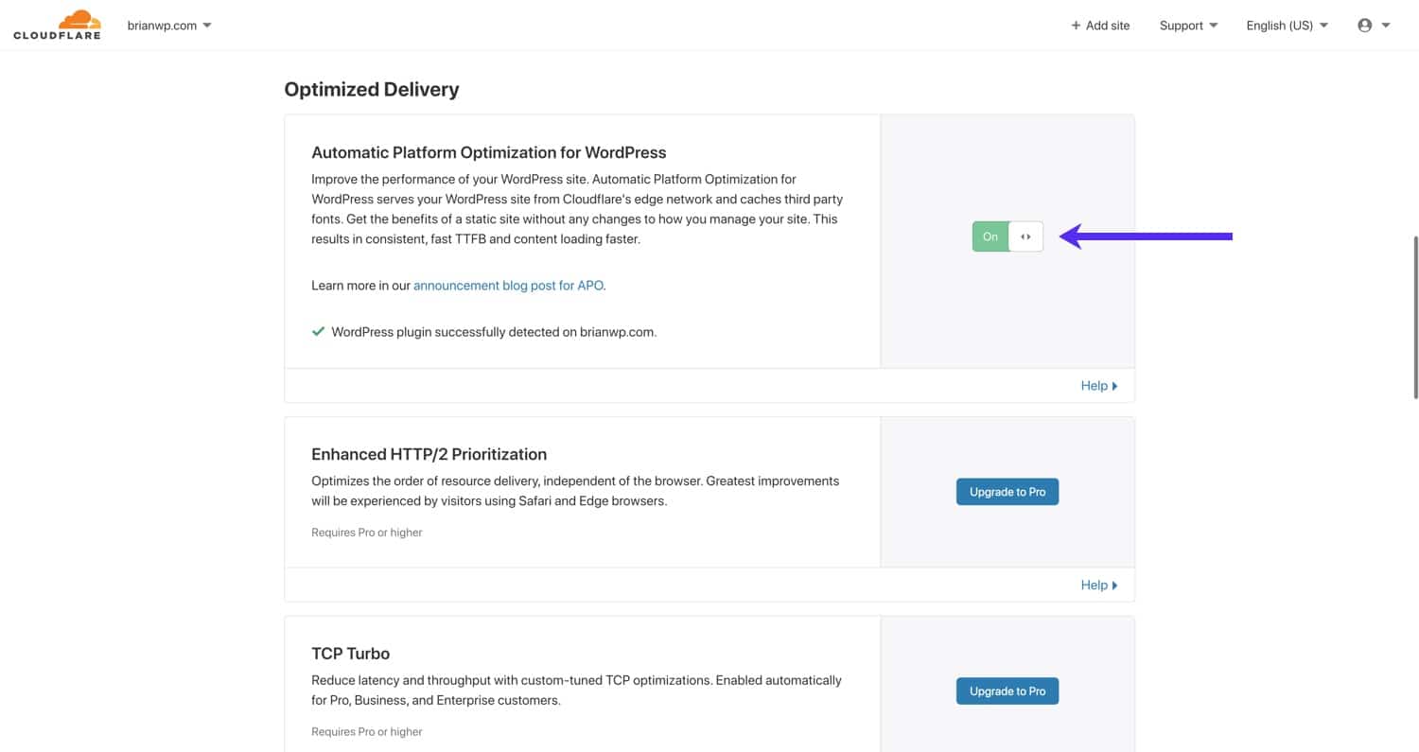Click the API code icon beside the On switch
Viewport: 1419px width, 752px height.
click(1025, 236)
